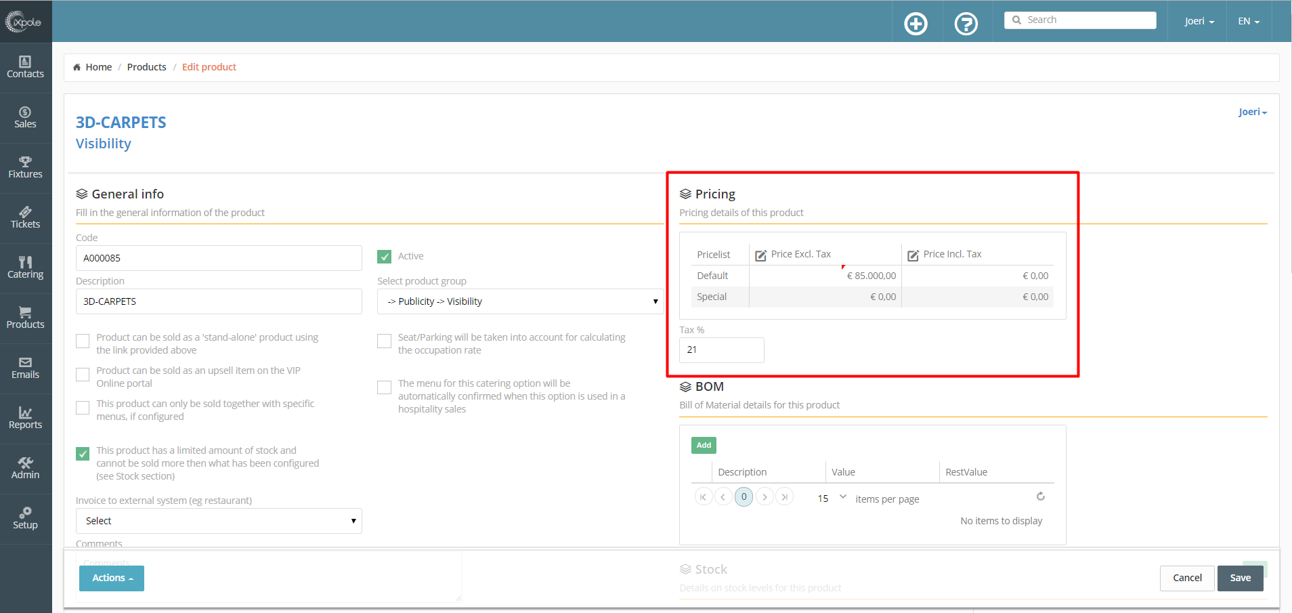Open the Fixtures sidebar section

coord(26,168)
